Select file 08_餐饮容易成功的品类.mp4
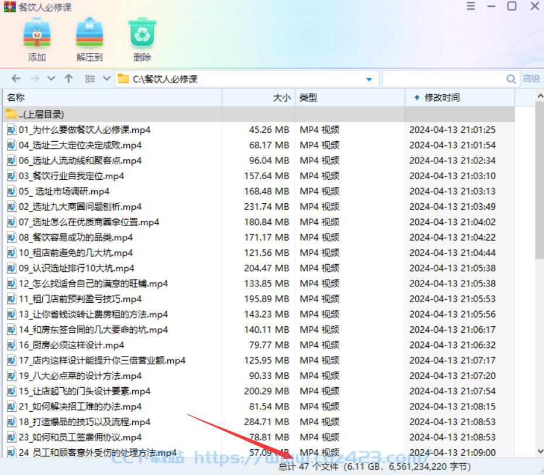 pos(259,237)
